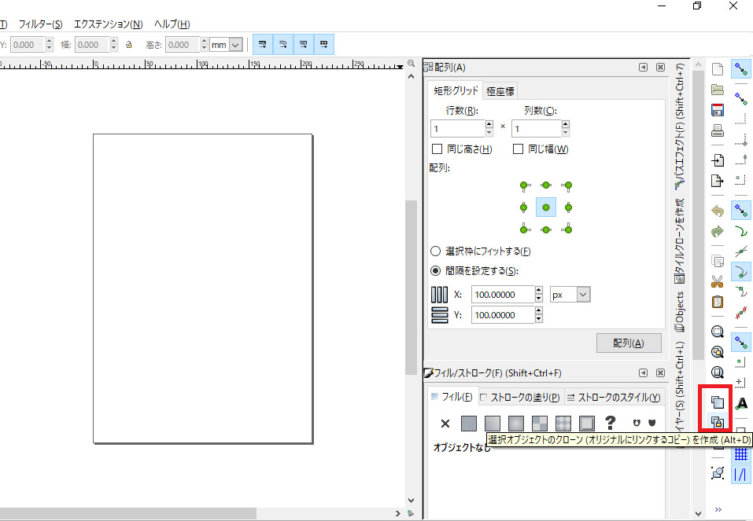Decrease the Y spacing value
The width and height of the screenshot is (753, 521).
(539, 319)
